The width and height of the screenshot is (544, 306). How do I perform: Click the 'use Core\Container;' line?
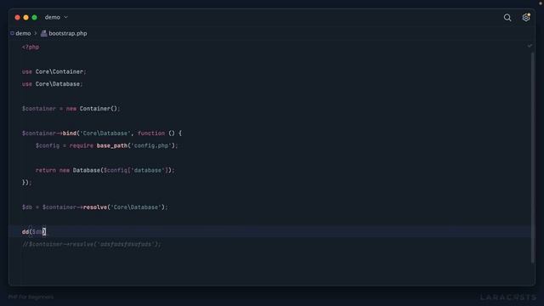[x=54, y=71]
